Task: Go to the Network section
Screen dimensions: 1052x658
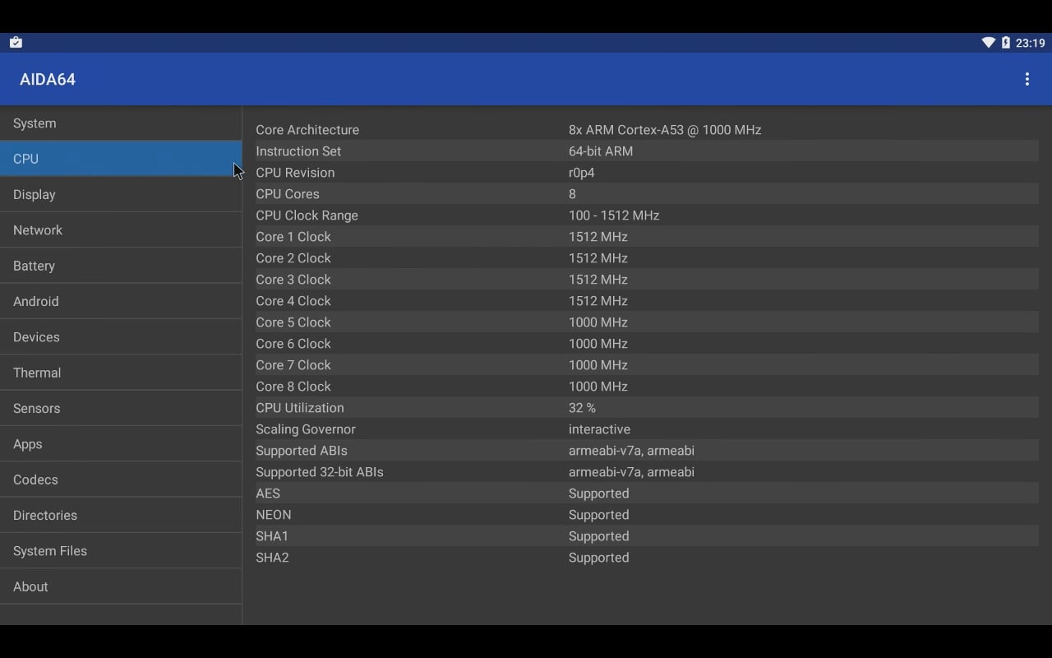Action: coord(121,230)
